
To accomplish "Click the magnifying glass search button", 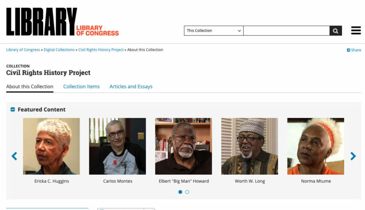I will [335, 31].
